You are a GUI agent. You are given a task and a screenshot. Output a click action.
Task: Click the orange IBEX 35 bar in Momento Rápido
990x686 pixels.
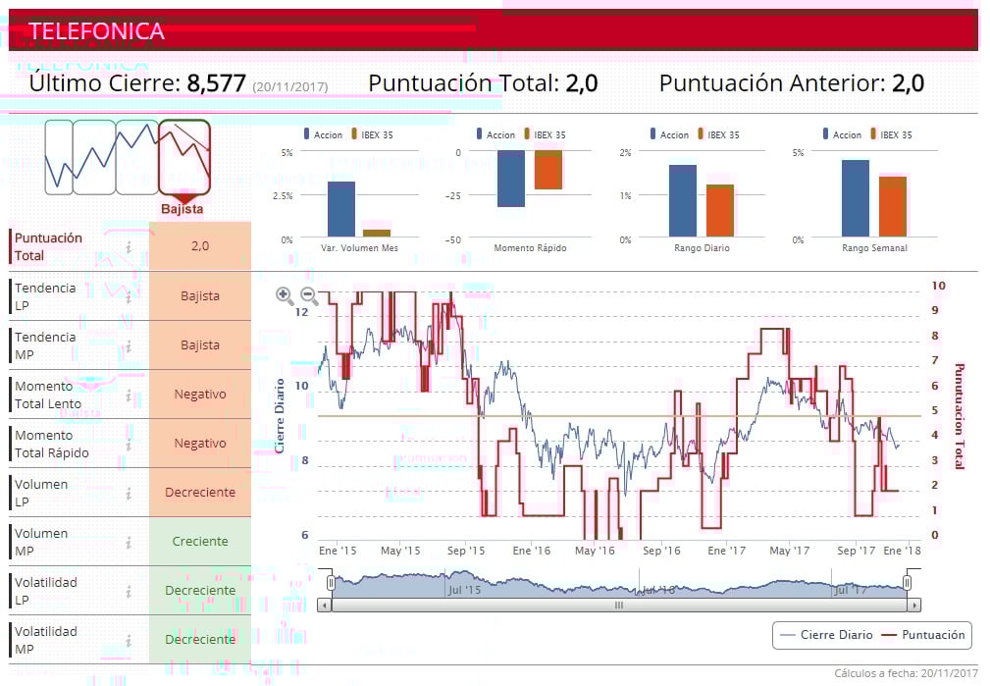pos(548,170)
